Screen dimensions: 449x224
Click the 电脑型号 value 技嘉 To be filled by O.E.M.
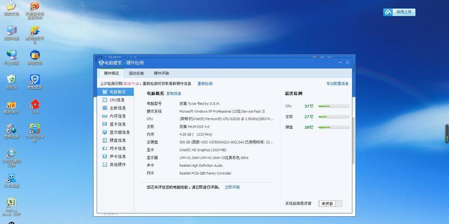[200, 104]
